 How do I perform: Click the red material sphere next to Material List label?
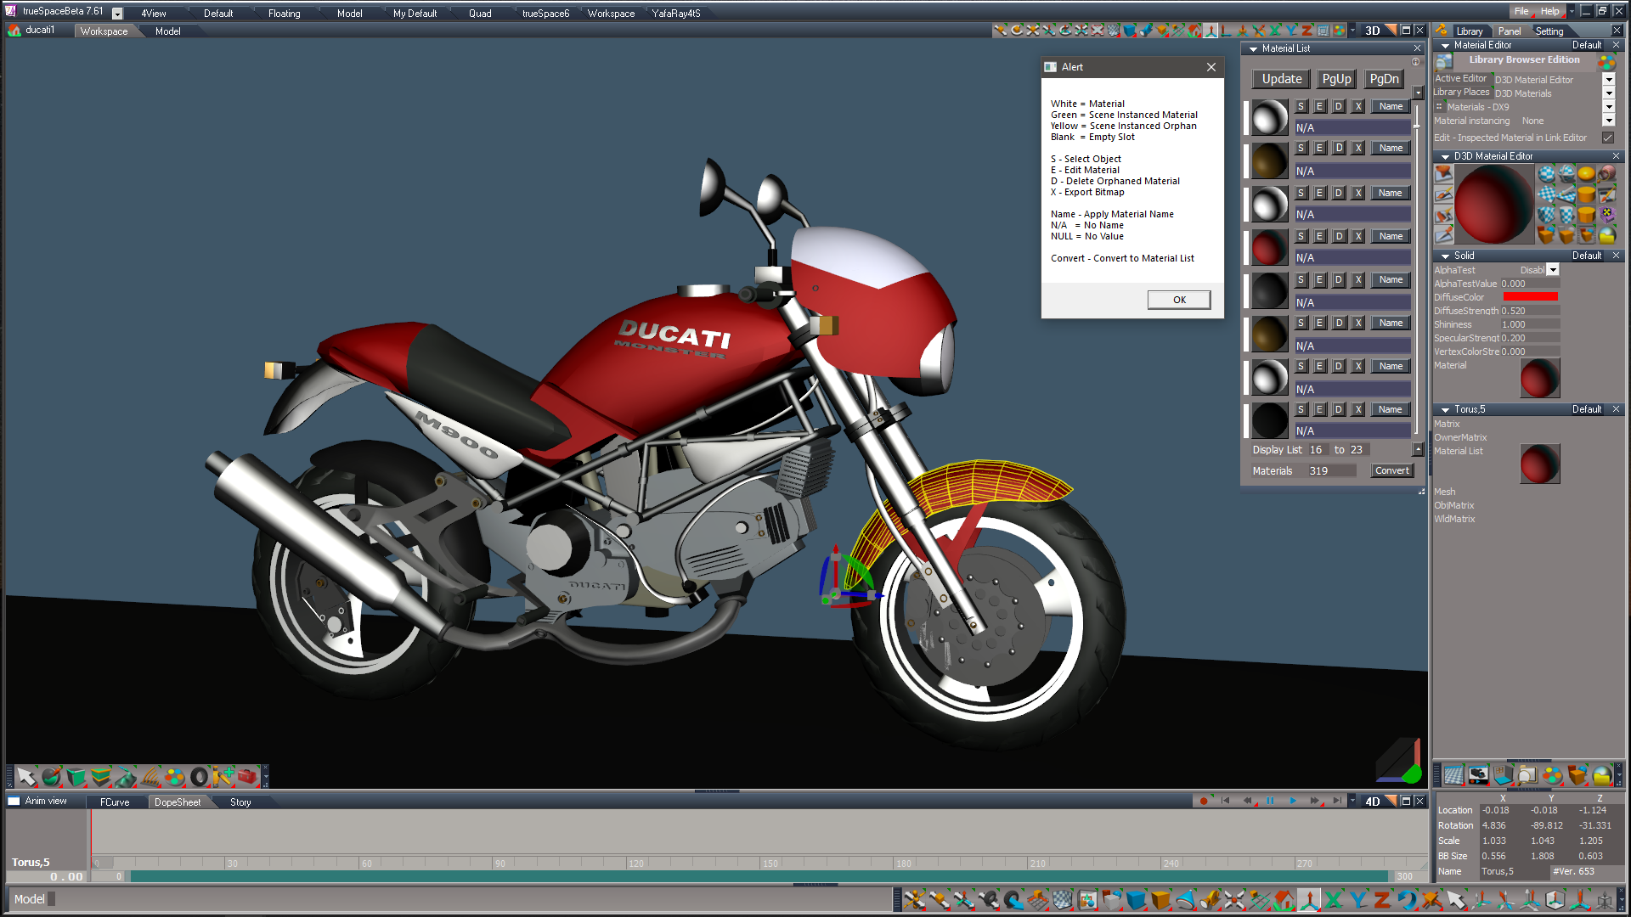coord(1539,464)
